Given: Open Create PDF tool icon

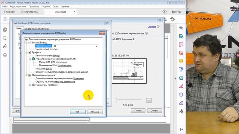Looking at the screenshot, I should (181, 53).
